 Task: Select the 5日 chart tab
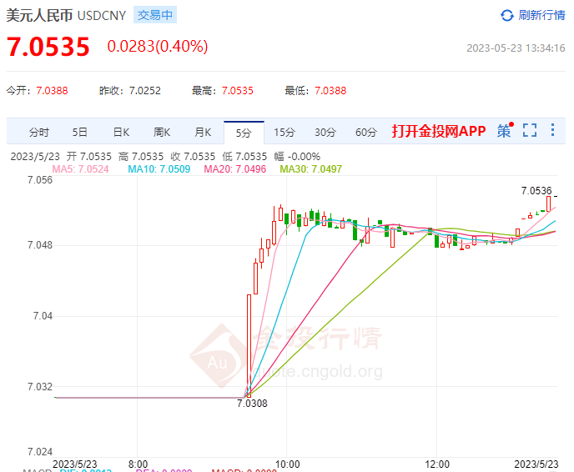79,132
